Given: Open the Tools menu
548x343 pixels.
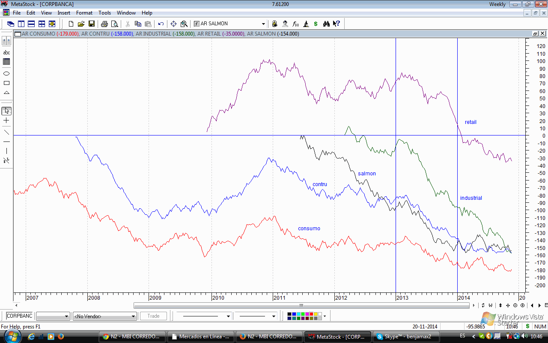Looking at the screenshot, I should (105, 13).
